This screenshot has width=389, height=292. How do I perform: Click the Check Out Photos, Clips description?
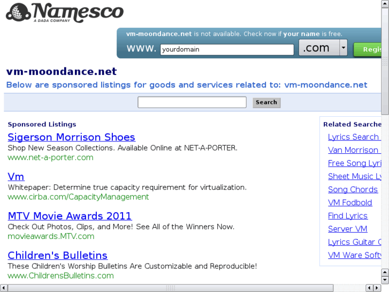coord(121,227)
